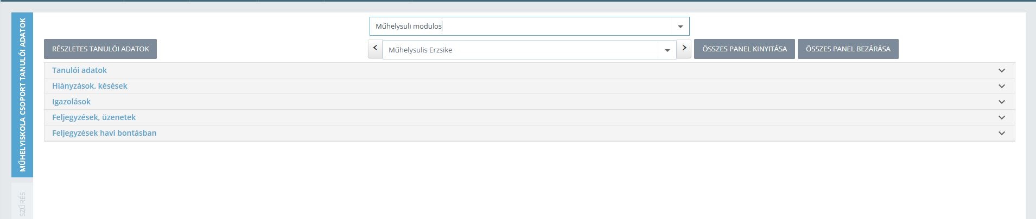Expand Tanulói adatok panel chevron
The image size is (1036, 219).
1002,70
